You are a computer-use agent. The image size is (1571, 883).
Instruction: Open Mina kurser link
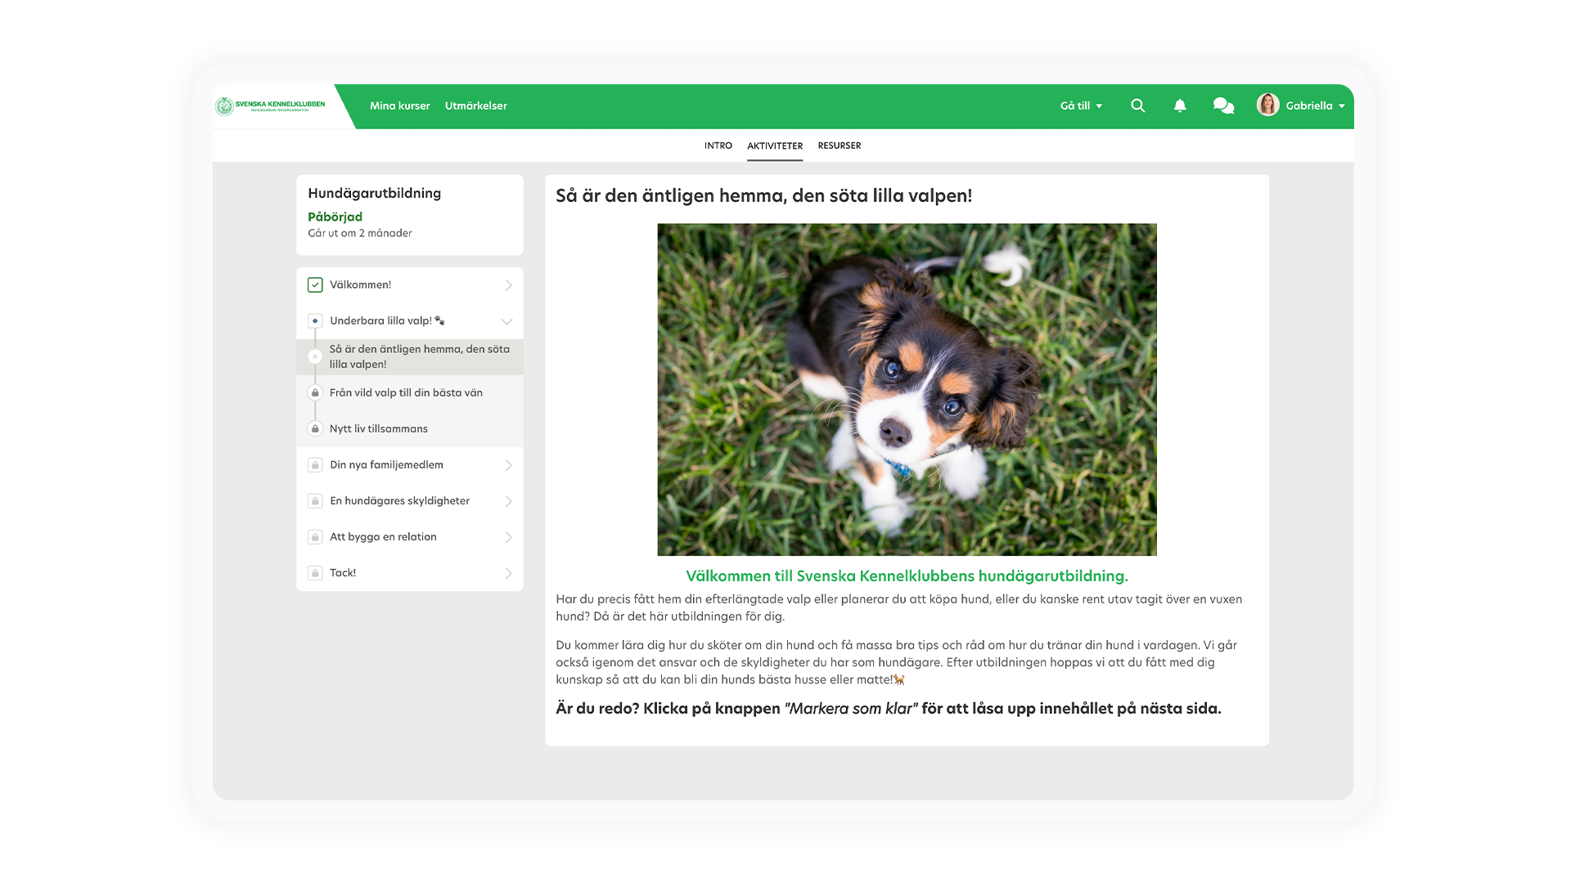click(399, 105)
